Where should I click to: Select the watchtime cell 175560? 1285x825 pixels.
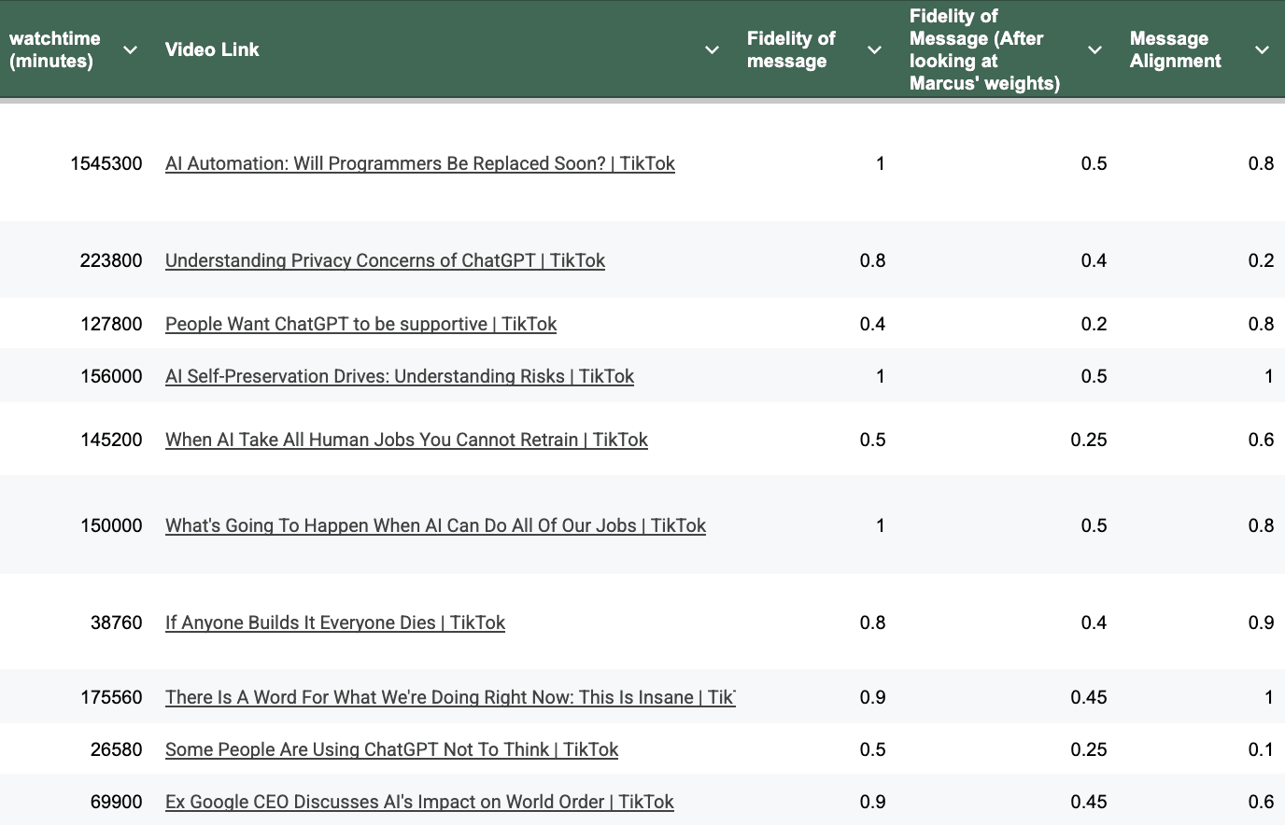[x=111, y=697]
